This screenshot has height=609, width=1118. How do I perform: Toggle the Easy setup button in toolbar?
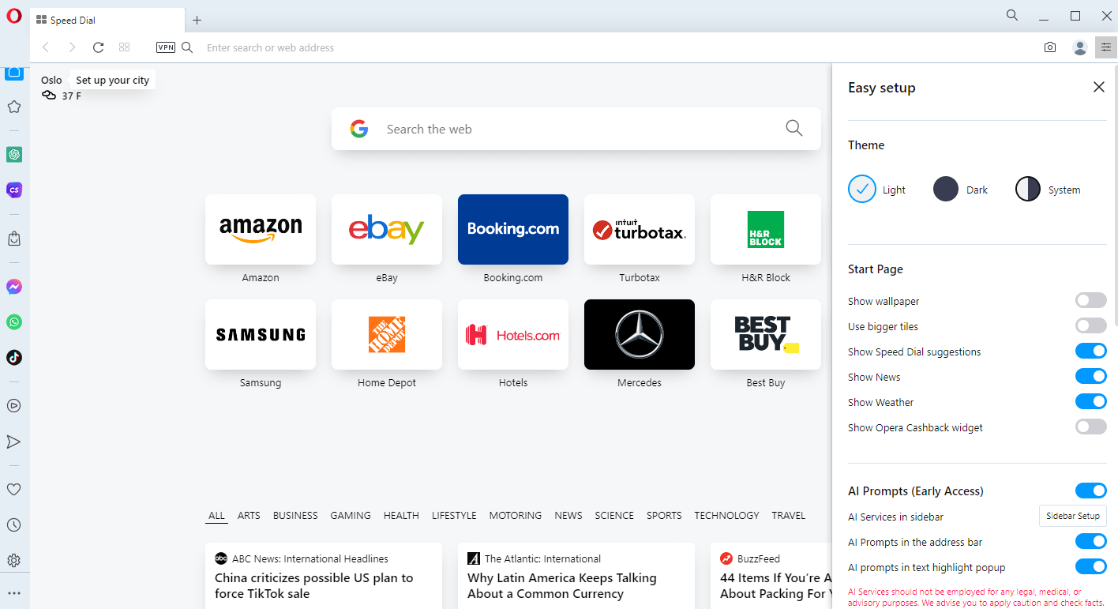tap(1106, 47)
